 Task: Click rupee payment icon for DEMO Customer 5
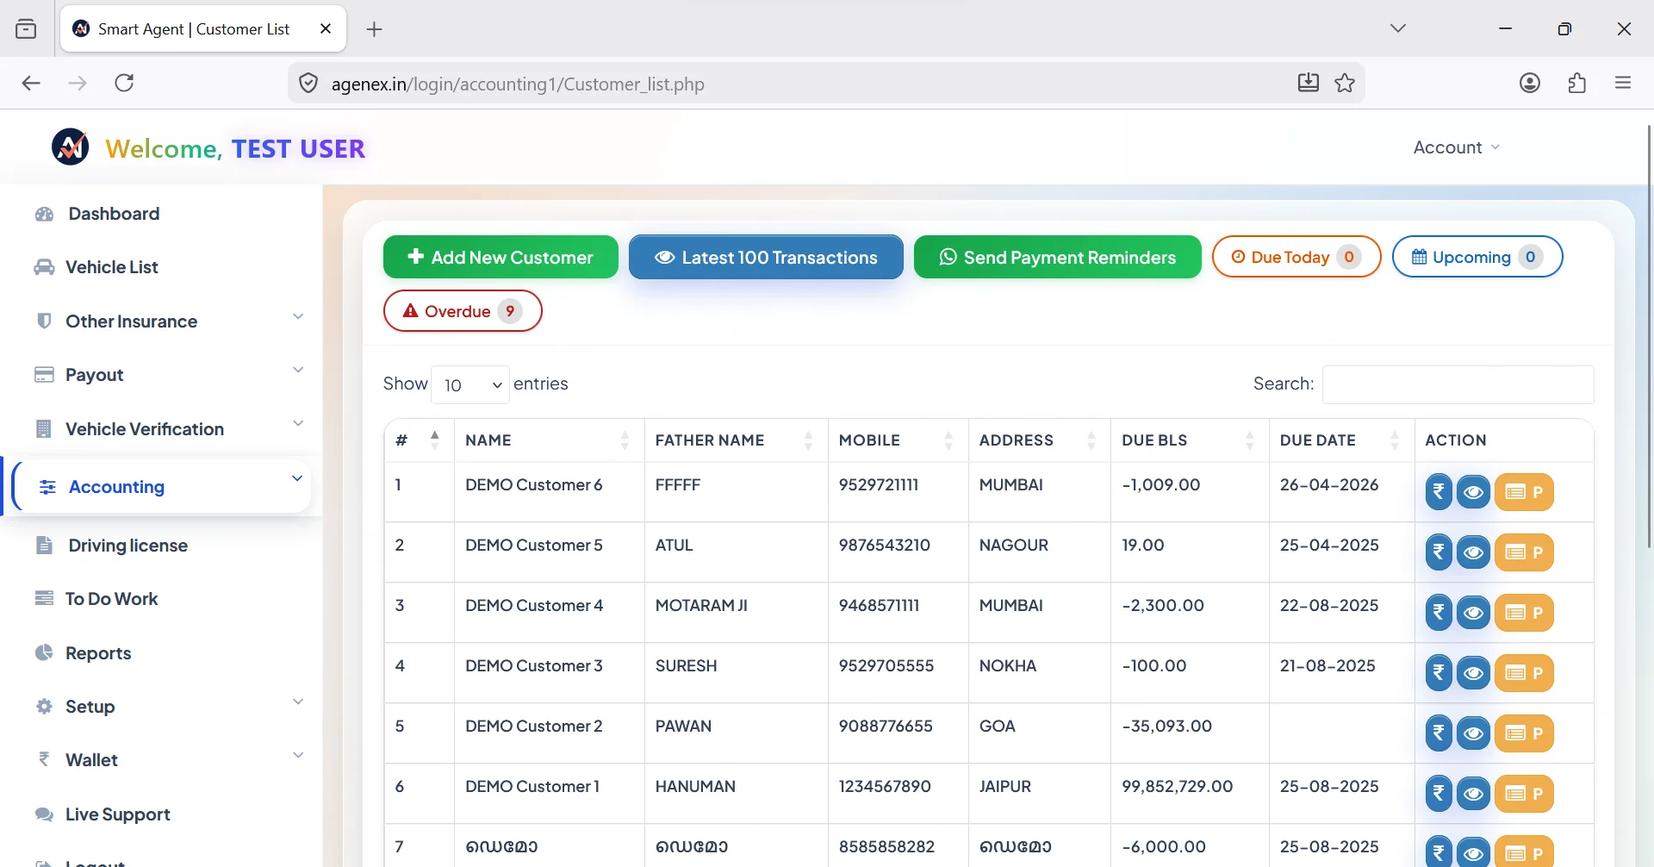[x=1439, y=552]
